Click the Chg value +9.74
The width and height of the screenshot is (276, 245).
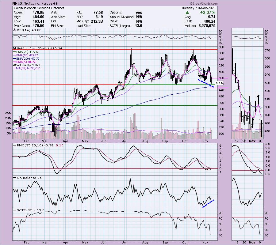[x=211, y=17]
